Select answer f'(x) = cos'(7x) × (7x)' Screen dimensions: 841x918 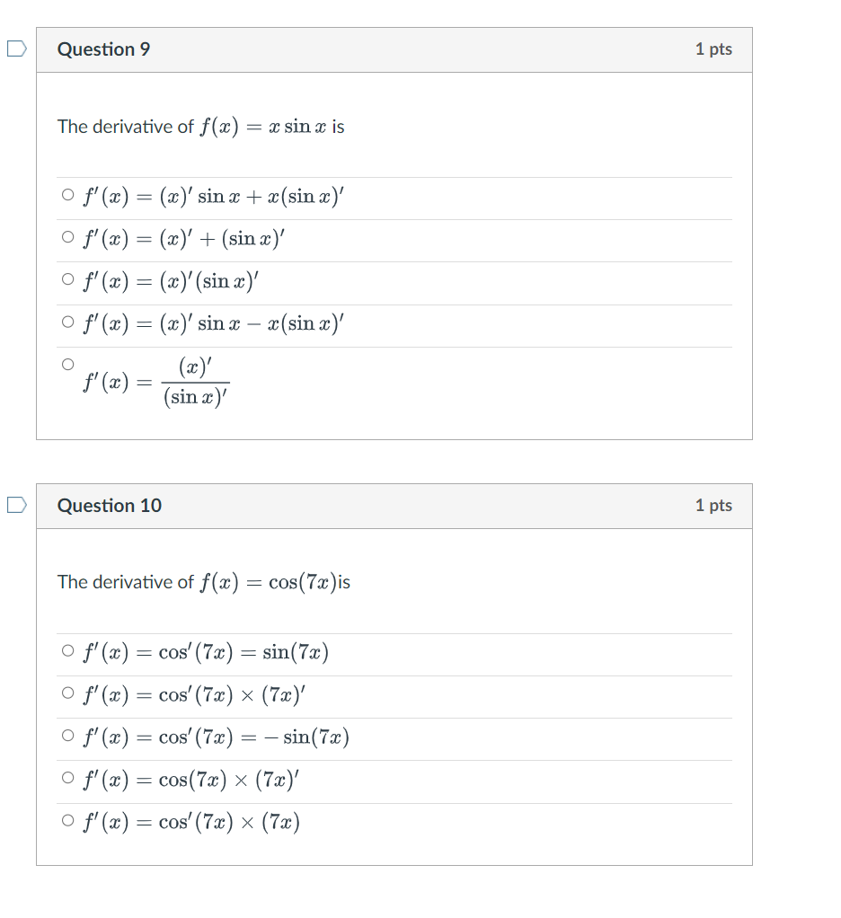coord(66,692)
